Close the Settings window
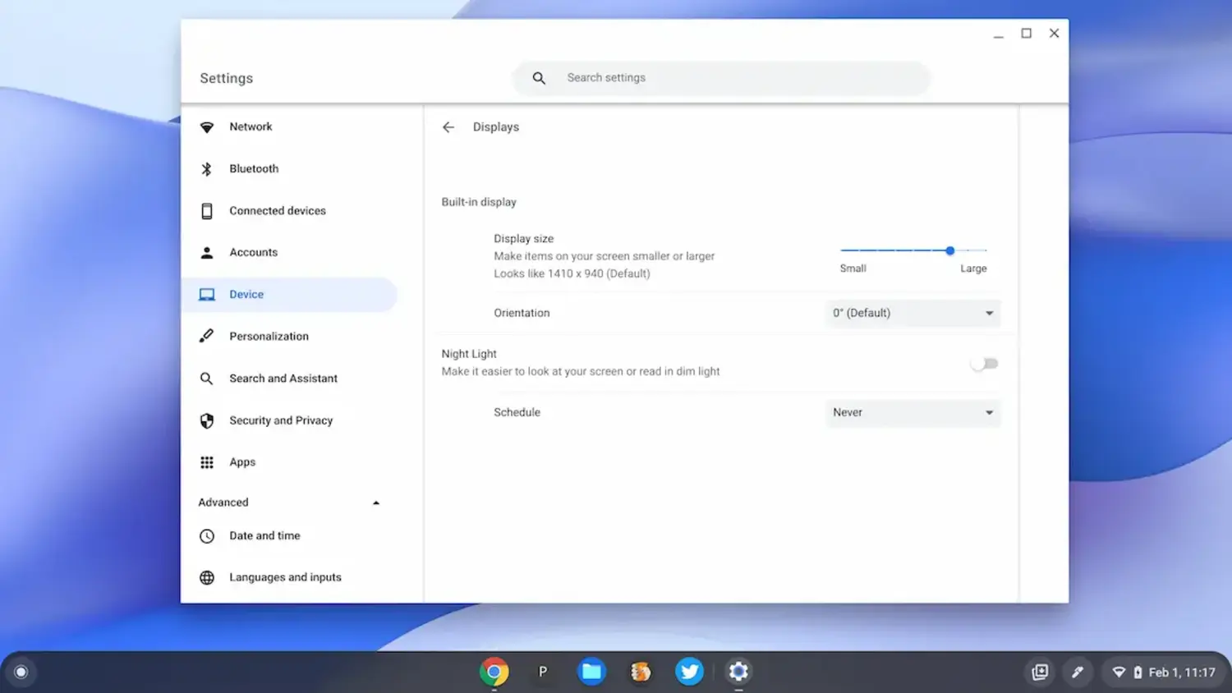The height and width of the screenshot is (693, 1232). (1054, 34)
